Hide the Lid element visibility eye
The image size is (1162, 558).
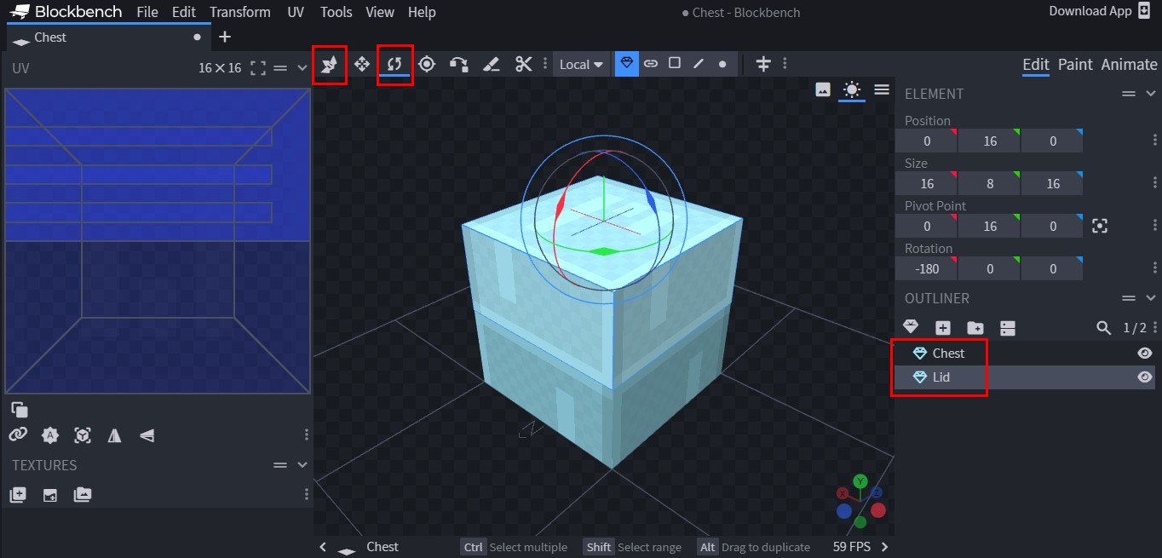[x=1145, y=377]
